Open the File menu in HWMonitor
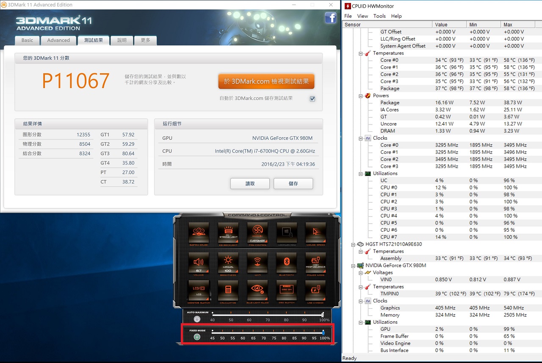The image size is (542, 363). (x=348, y=16)
